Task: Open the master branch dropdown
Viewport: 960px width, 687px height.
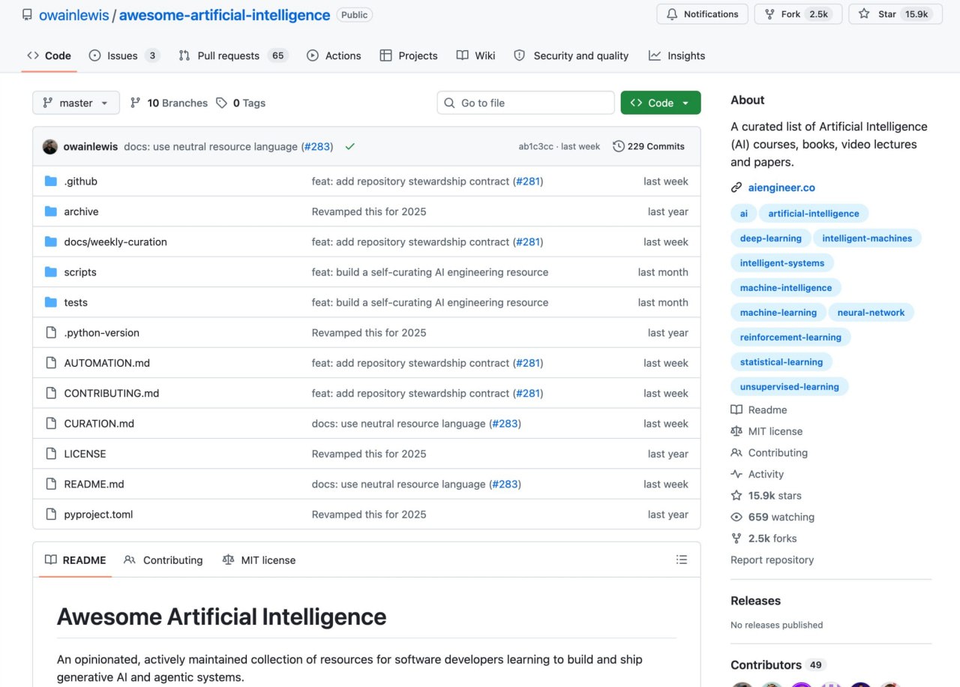Action: (x=76, y=103)
